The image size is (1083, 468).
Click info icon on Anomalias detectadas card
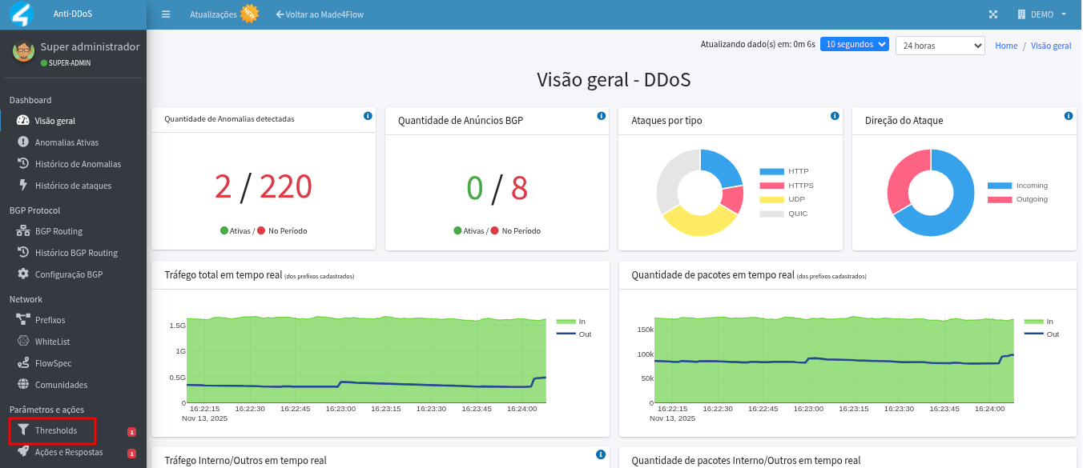click(x=368, y=116)
